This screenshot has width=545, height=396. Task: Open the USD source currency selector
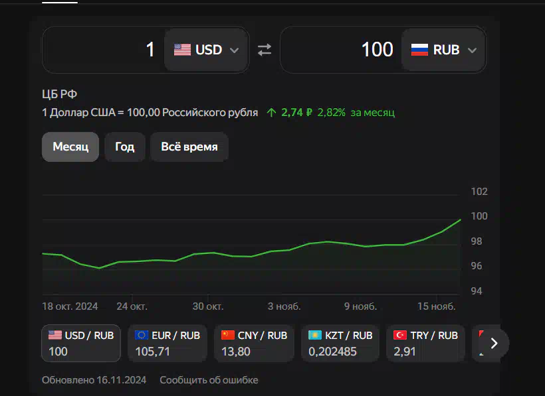[x=206, y=50]
